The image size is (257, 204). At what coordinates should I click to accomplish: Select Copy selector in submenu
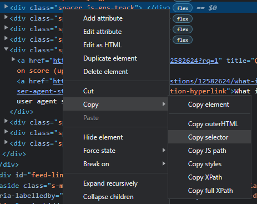(210, 137)
